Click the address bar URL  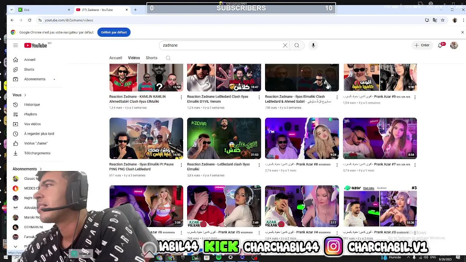[69, 20]
